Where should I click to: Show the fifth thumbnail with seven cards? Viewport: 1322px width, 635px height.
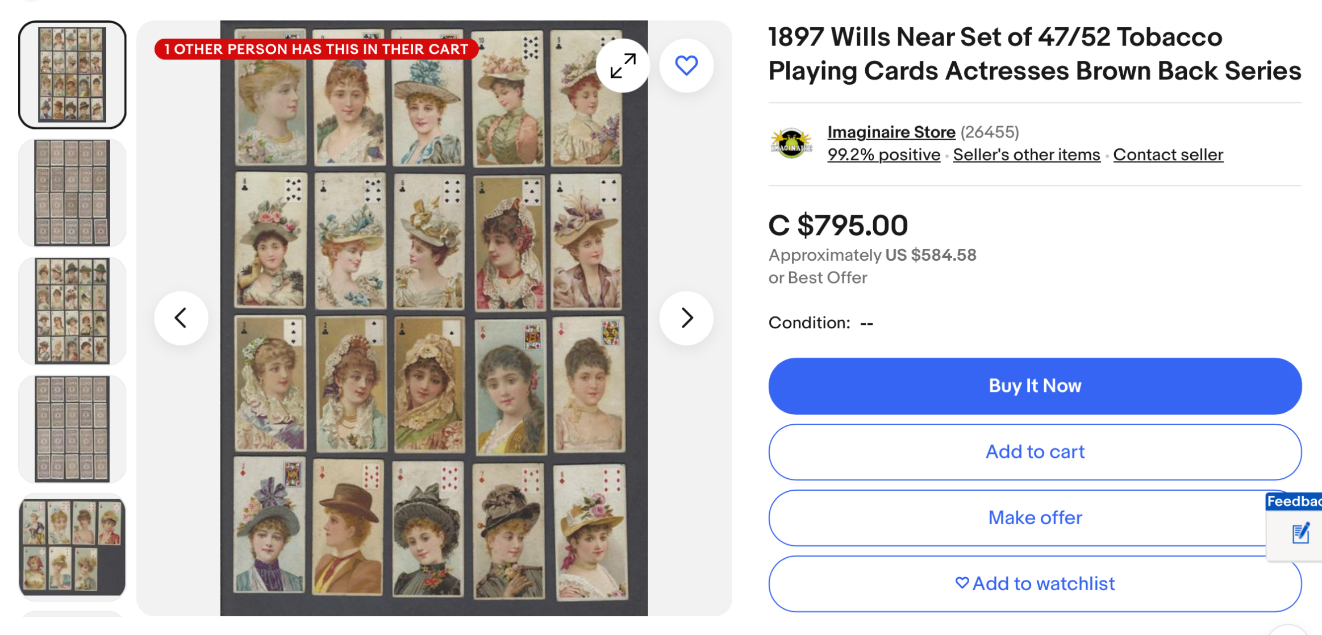pos(72,546)
